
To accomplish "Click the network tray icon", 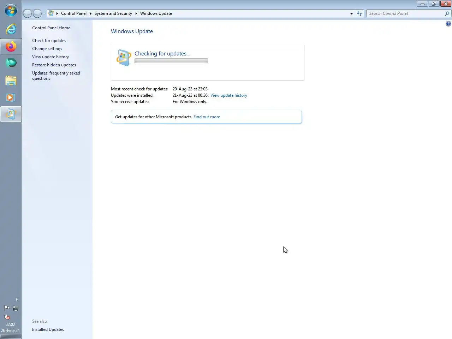I will 16,308.
